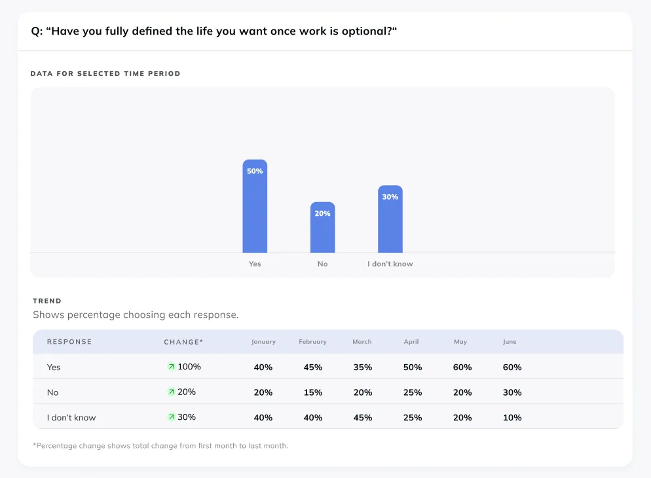The image size is (651, 478).
Task: Click the green up-arrow icon in Yes row
Action: click(172, 367)
